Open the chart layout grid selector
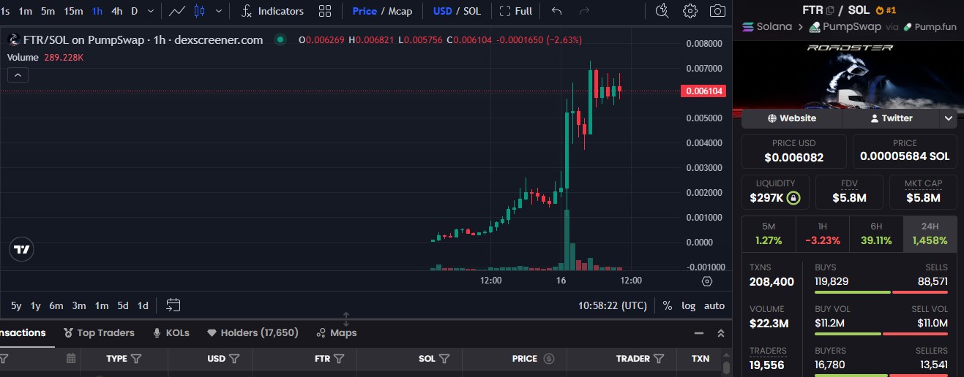 point(325,11)
